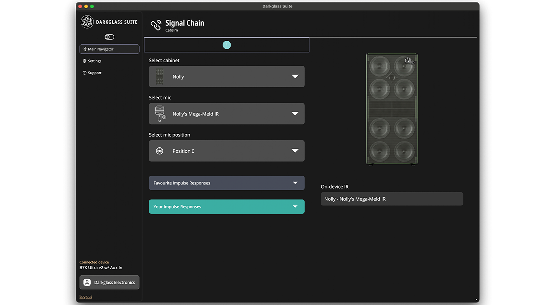Click the Connected device label
The height and width of the screenshot is (305, 555).
pos(94,262)
